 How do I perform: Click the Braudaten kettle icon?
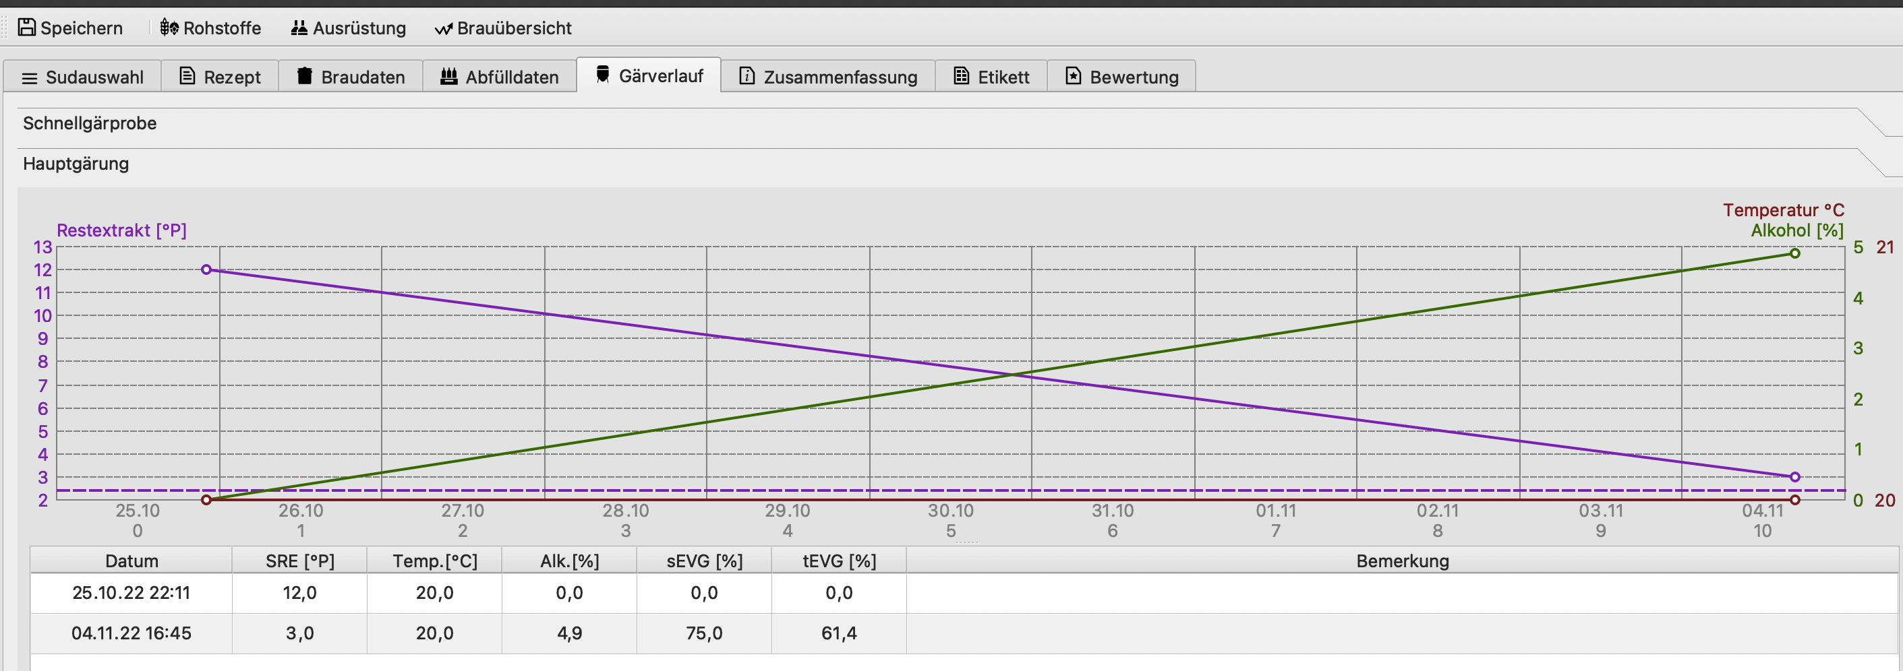[x=304, y=76]
